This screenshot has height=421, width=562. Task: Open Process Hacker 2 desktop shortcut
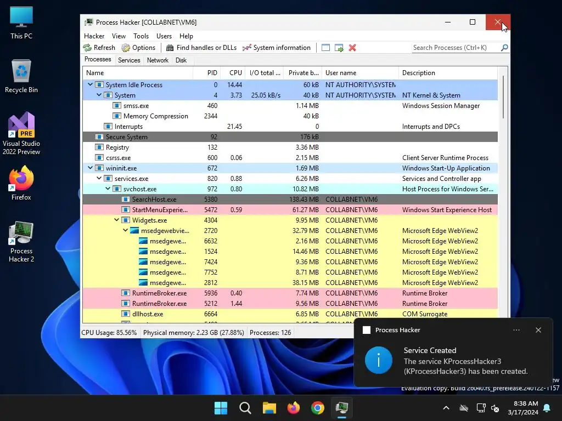click(21, 242)
